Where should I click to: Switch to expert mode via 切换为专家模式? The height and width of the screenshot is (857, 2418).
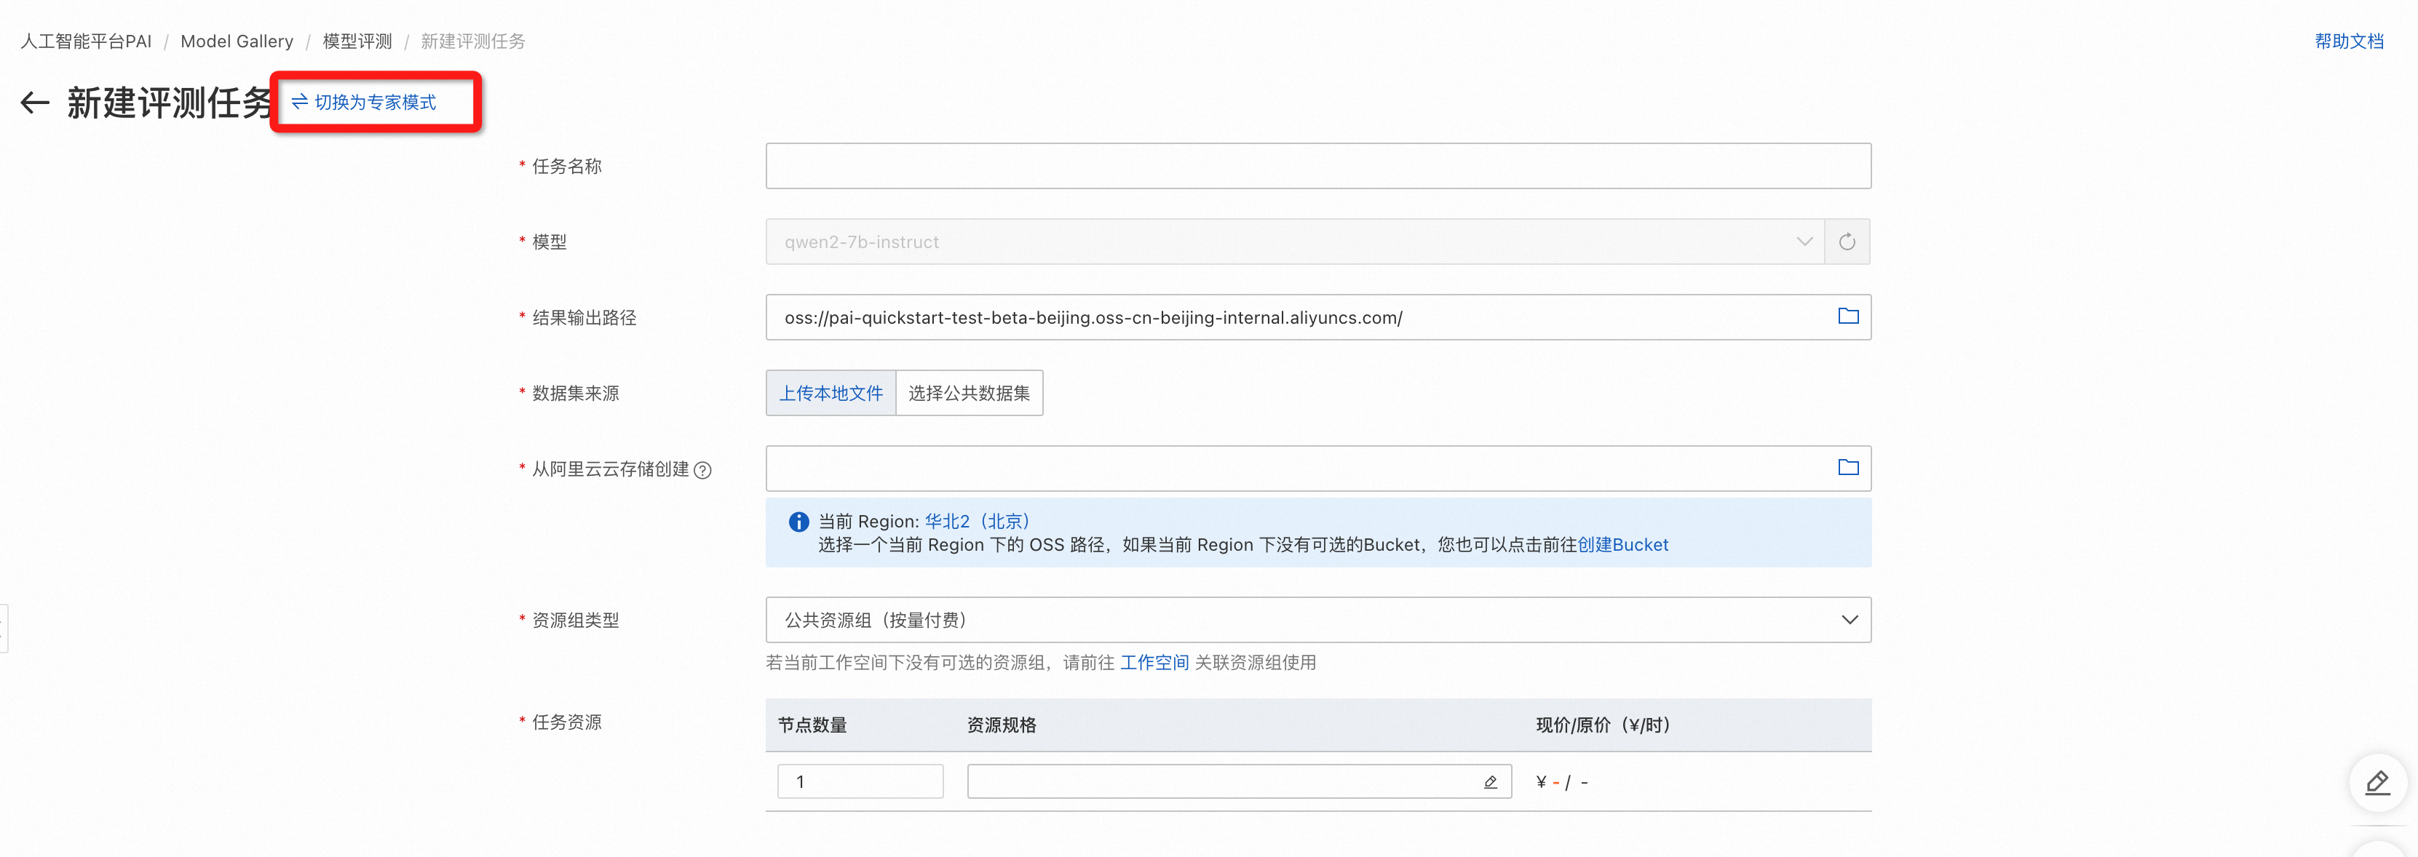click(364, 103)
